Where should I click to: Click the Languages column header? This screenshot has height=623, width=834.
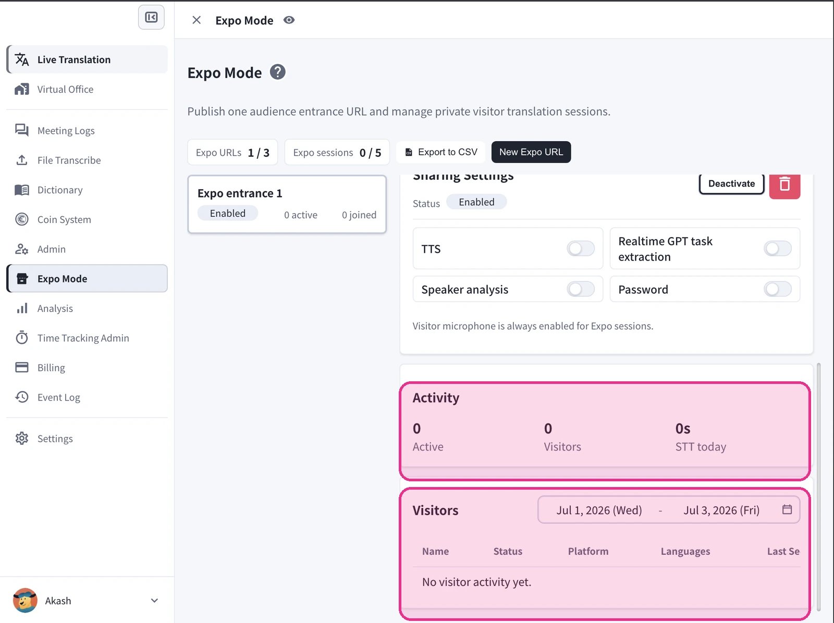(685, 551)
